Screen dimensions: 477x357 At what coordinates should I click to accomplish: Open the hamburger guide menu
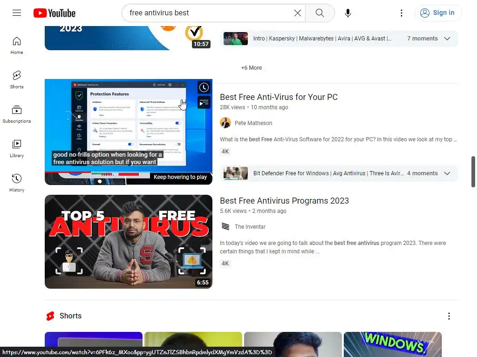pyautogui.click(x=17, y=13)
